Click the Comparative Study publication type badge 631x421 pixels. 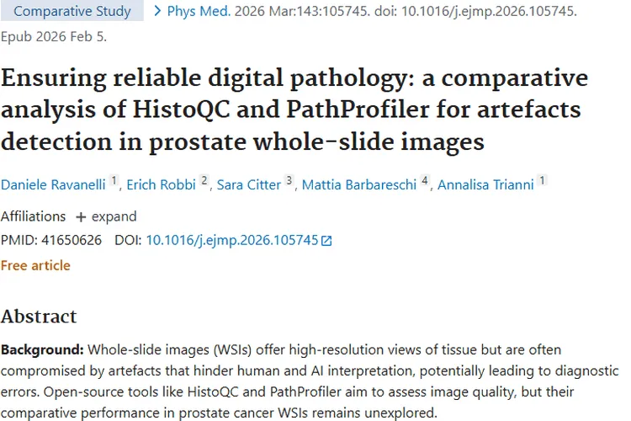click(x=72, y=12)
